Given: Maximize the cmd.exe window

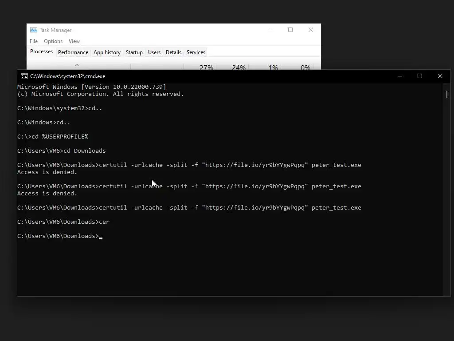Looking at the screenshot, I should pos(420,76).
